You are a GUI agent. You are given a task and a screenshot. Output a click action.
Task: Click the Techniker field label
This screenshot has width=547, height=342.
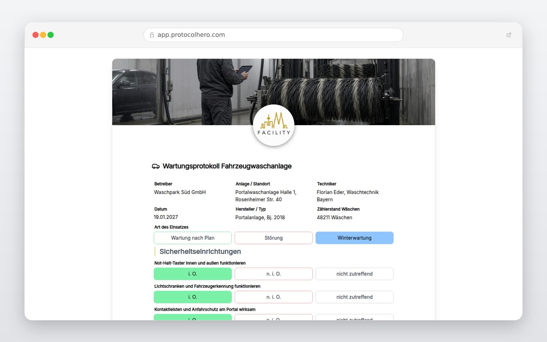(326, 184)
